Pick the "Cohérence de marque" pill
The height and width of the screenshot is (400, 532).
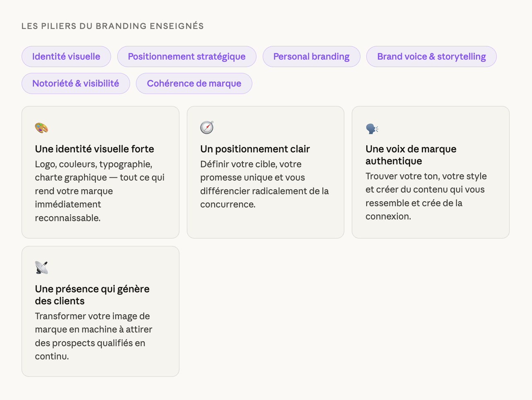pos(194,84)
